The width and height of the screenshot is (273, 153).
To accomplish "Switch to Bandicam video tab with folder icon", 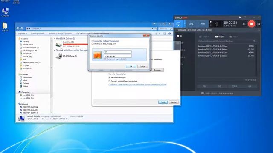I will tap(219, 37).
